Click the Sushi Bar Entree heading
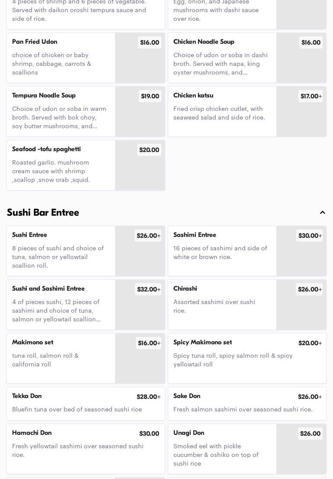Viewport: 333px width, 479px height. point(43,213)
